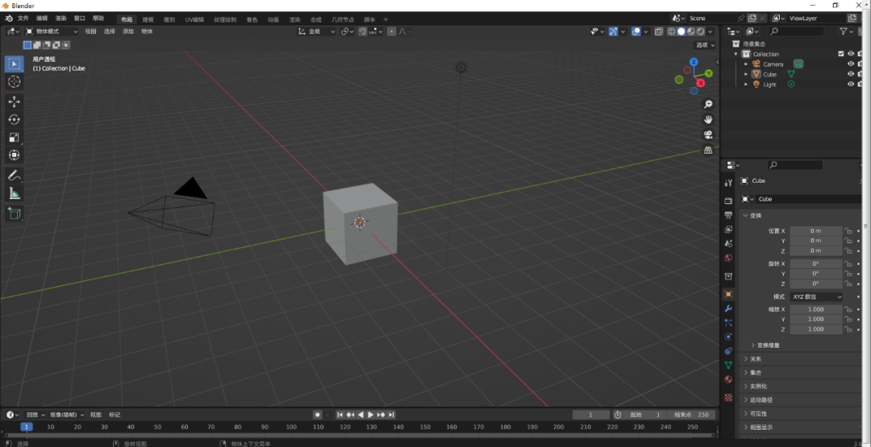Select the Rotate tool in the toolbar

tap(15, 119)
